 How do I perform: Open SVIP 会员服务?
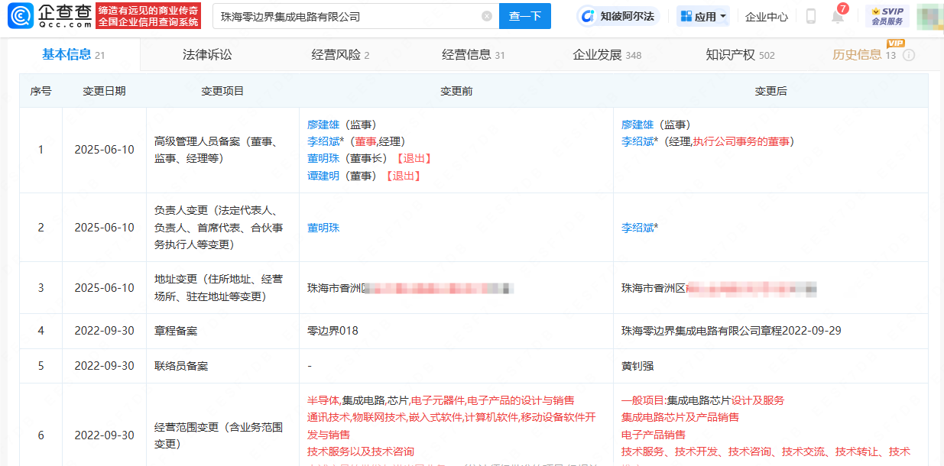click(x=887, y=16)
